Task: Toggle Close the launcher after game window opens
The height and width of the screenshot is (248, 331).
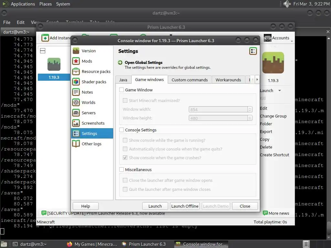Action: pyautogui.click(x=125, y=180)
